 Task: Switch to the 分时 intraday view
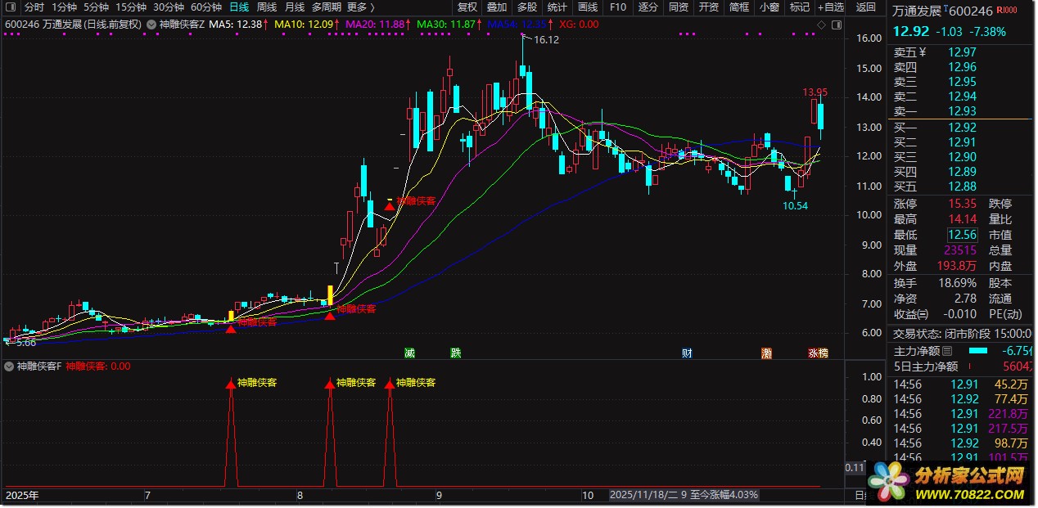[34, 7]
